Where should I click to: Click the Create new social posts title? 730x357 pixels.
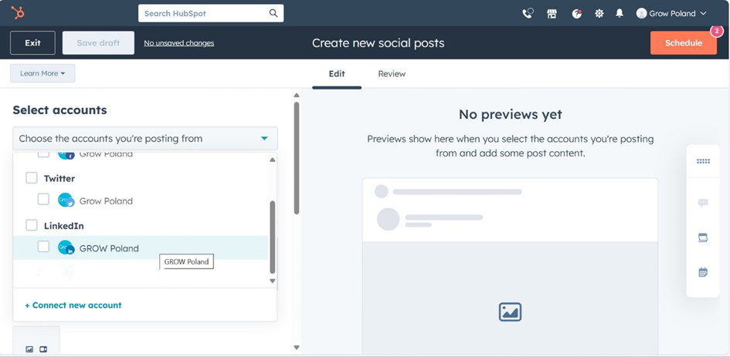378,43
